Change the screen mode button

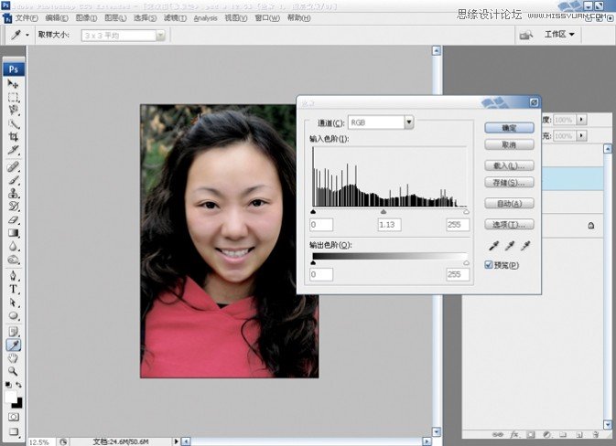(14, 431)
